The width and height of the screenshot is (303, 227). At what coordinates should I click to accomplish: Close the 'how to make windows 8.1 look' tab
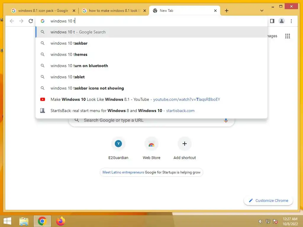(144, 11)
